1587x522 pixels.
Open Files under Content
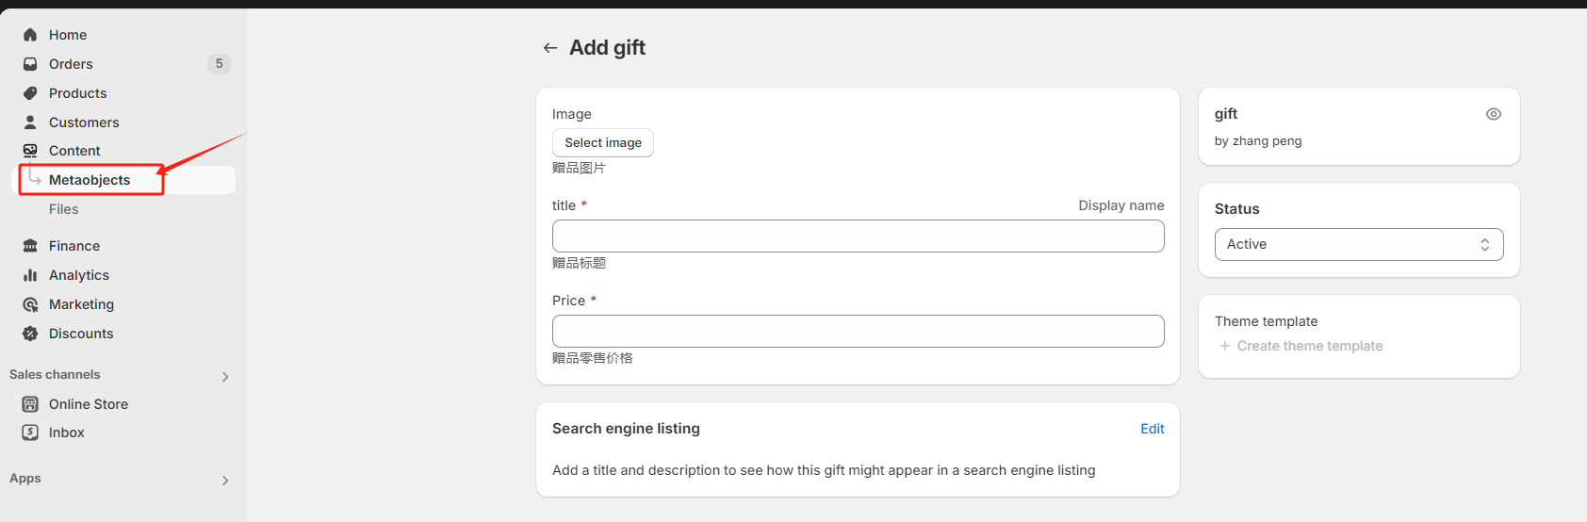pos(64,209)
